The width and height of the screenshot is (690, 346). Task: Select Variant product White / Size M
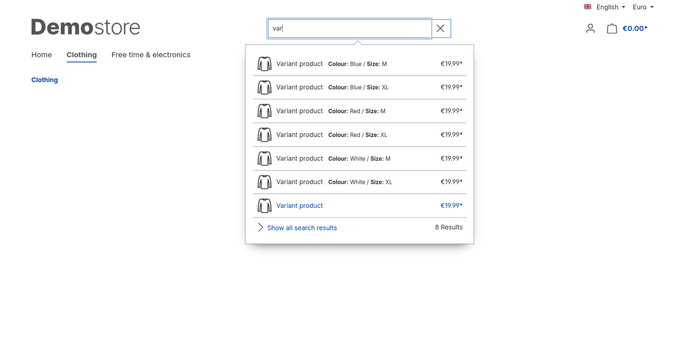tap(359, 159)
